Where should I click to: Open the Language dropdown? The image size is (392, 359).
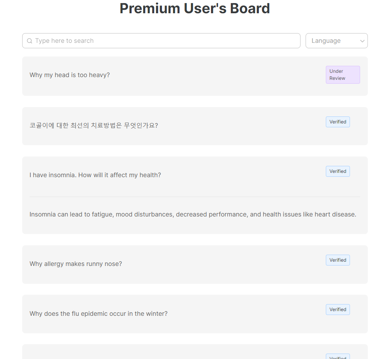tap(336, 41)
